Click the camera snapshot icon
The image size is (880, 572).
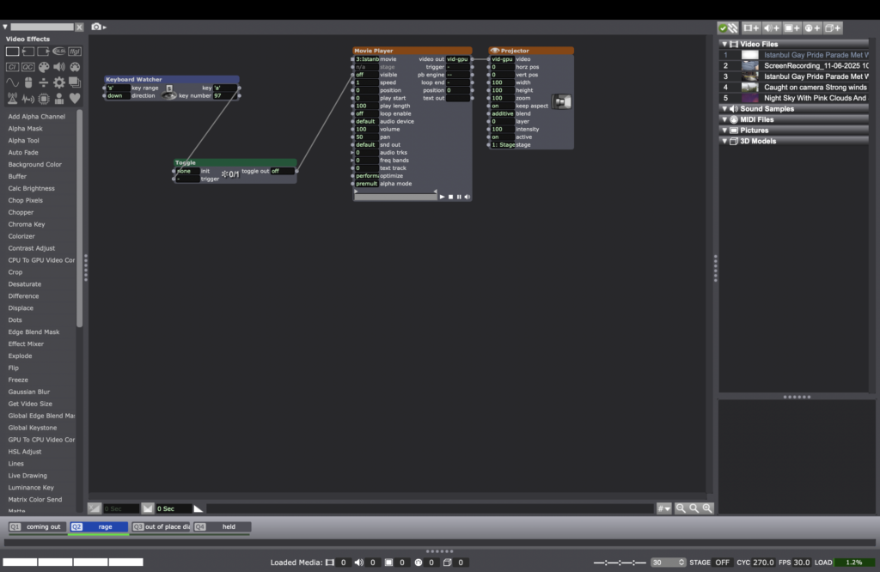(x=96, y=27)
